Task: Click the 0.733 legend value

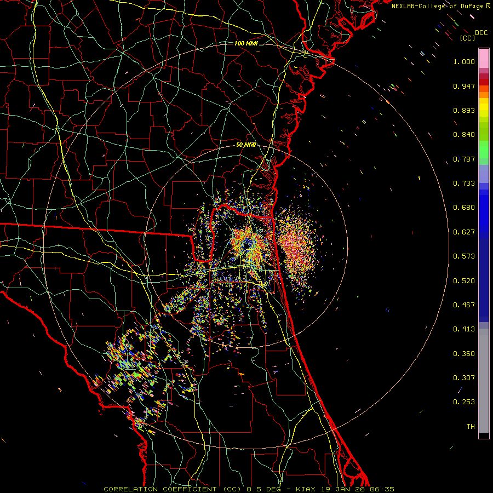Action: click(464, 184)
